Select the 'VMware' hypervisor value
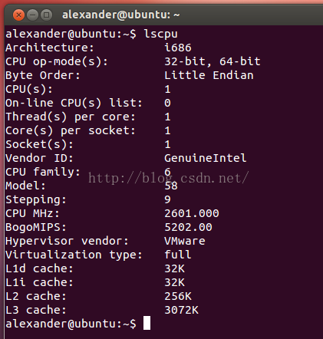This screenshot has height=339, width=323. pyautogui.click(x=185, y=241)
